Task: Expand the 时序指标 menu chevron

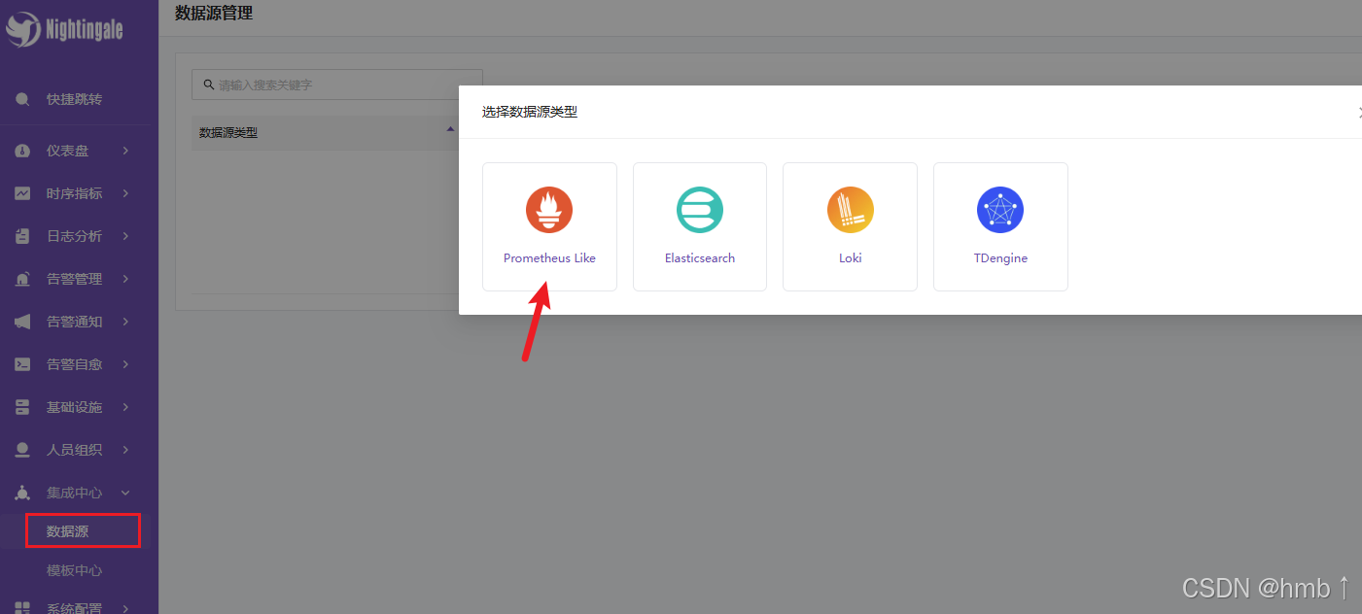Action: [126, 193]
